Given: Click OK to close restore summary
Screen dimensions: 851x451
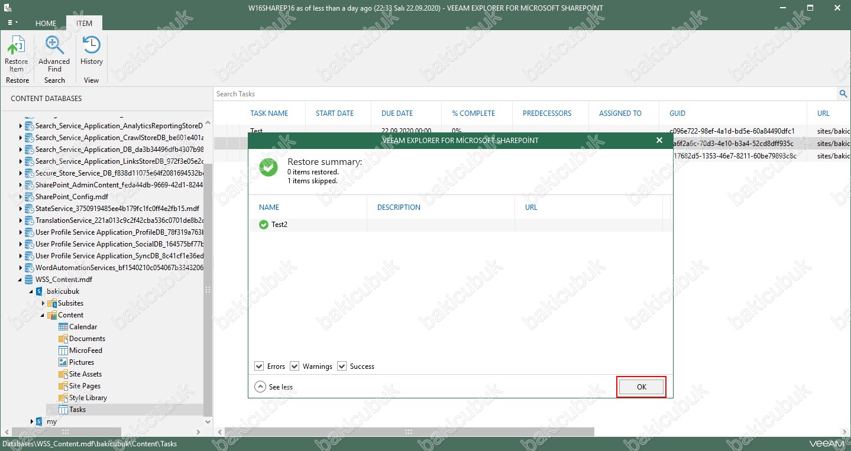Looking at the screenshot, I should (642, 387).
